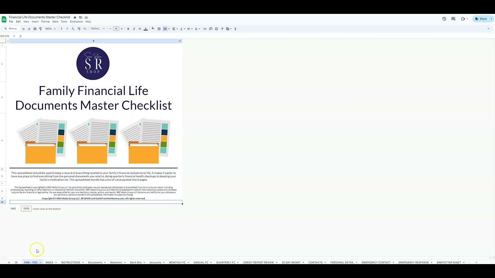495x278 pixels.
Task: Open the Share options dropdown arrow
Action: point(492,19)
